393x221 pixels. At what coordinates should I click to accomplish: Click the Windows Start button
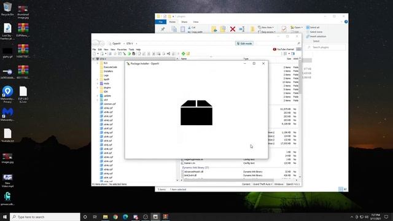point(5,217)
